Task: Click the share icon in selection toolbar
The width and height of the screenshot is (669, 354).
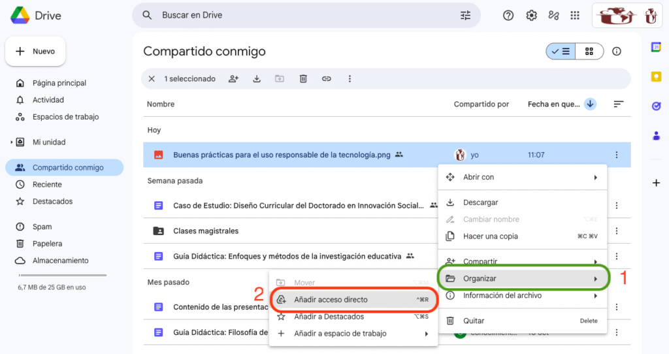Action: [233, 79]
